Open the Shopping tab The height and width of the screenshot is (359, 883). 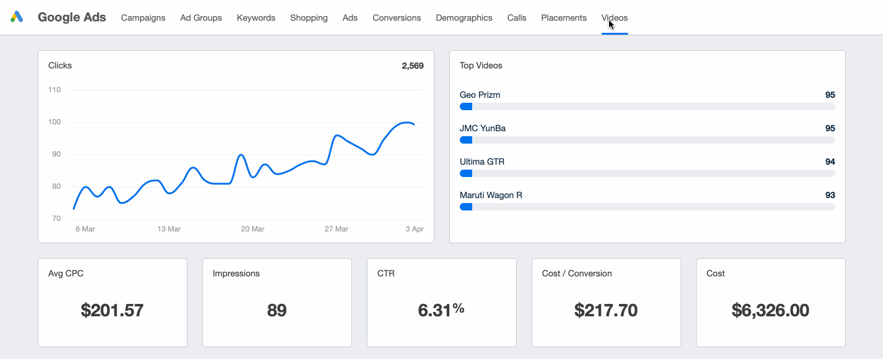[309, 18]
